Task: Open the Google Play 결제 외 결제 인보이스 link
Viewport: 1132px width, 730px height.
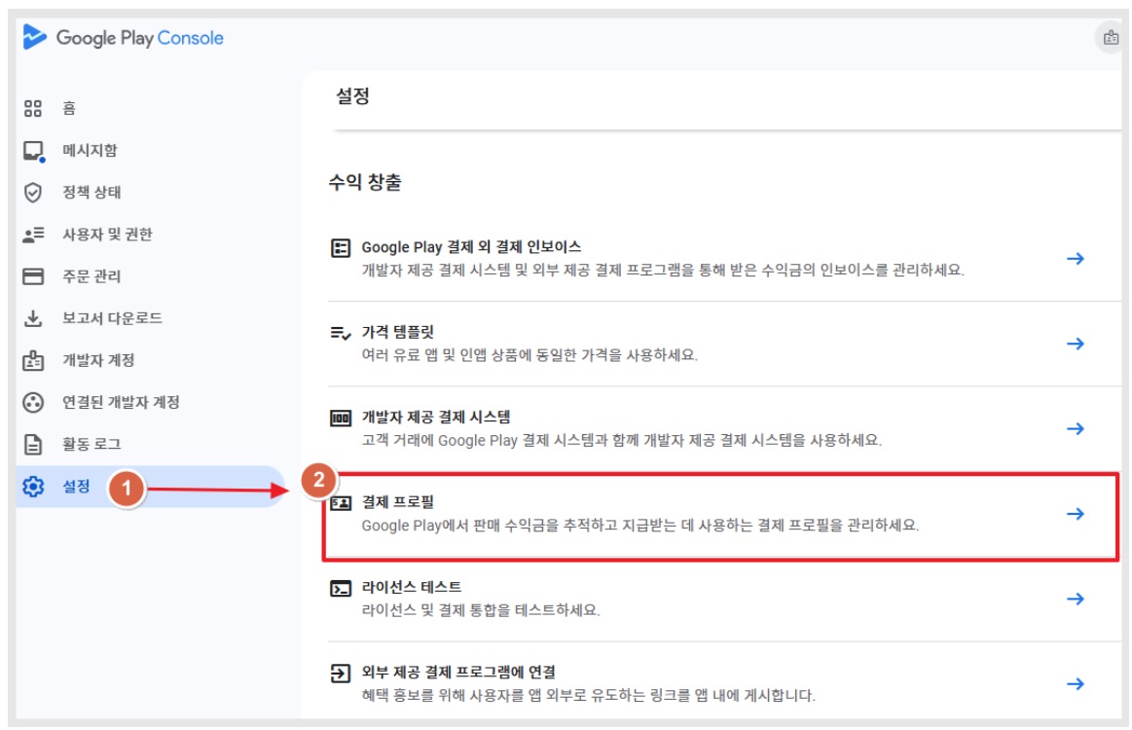Action: (x=471, y=247)
